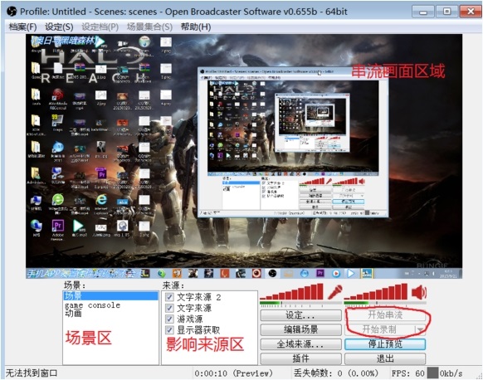The width and height of the screenshot is (483, 380).
Task: Select the 游戏源 source row
Action: (209, 319)
